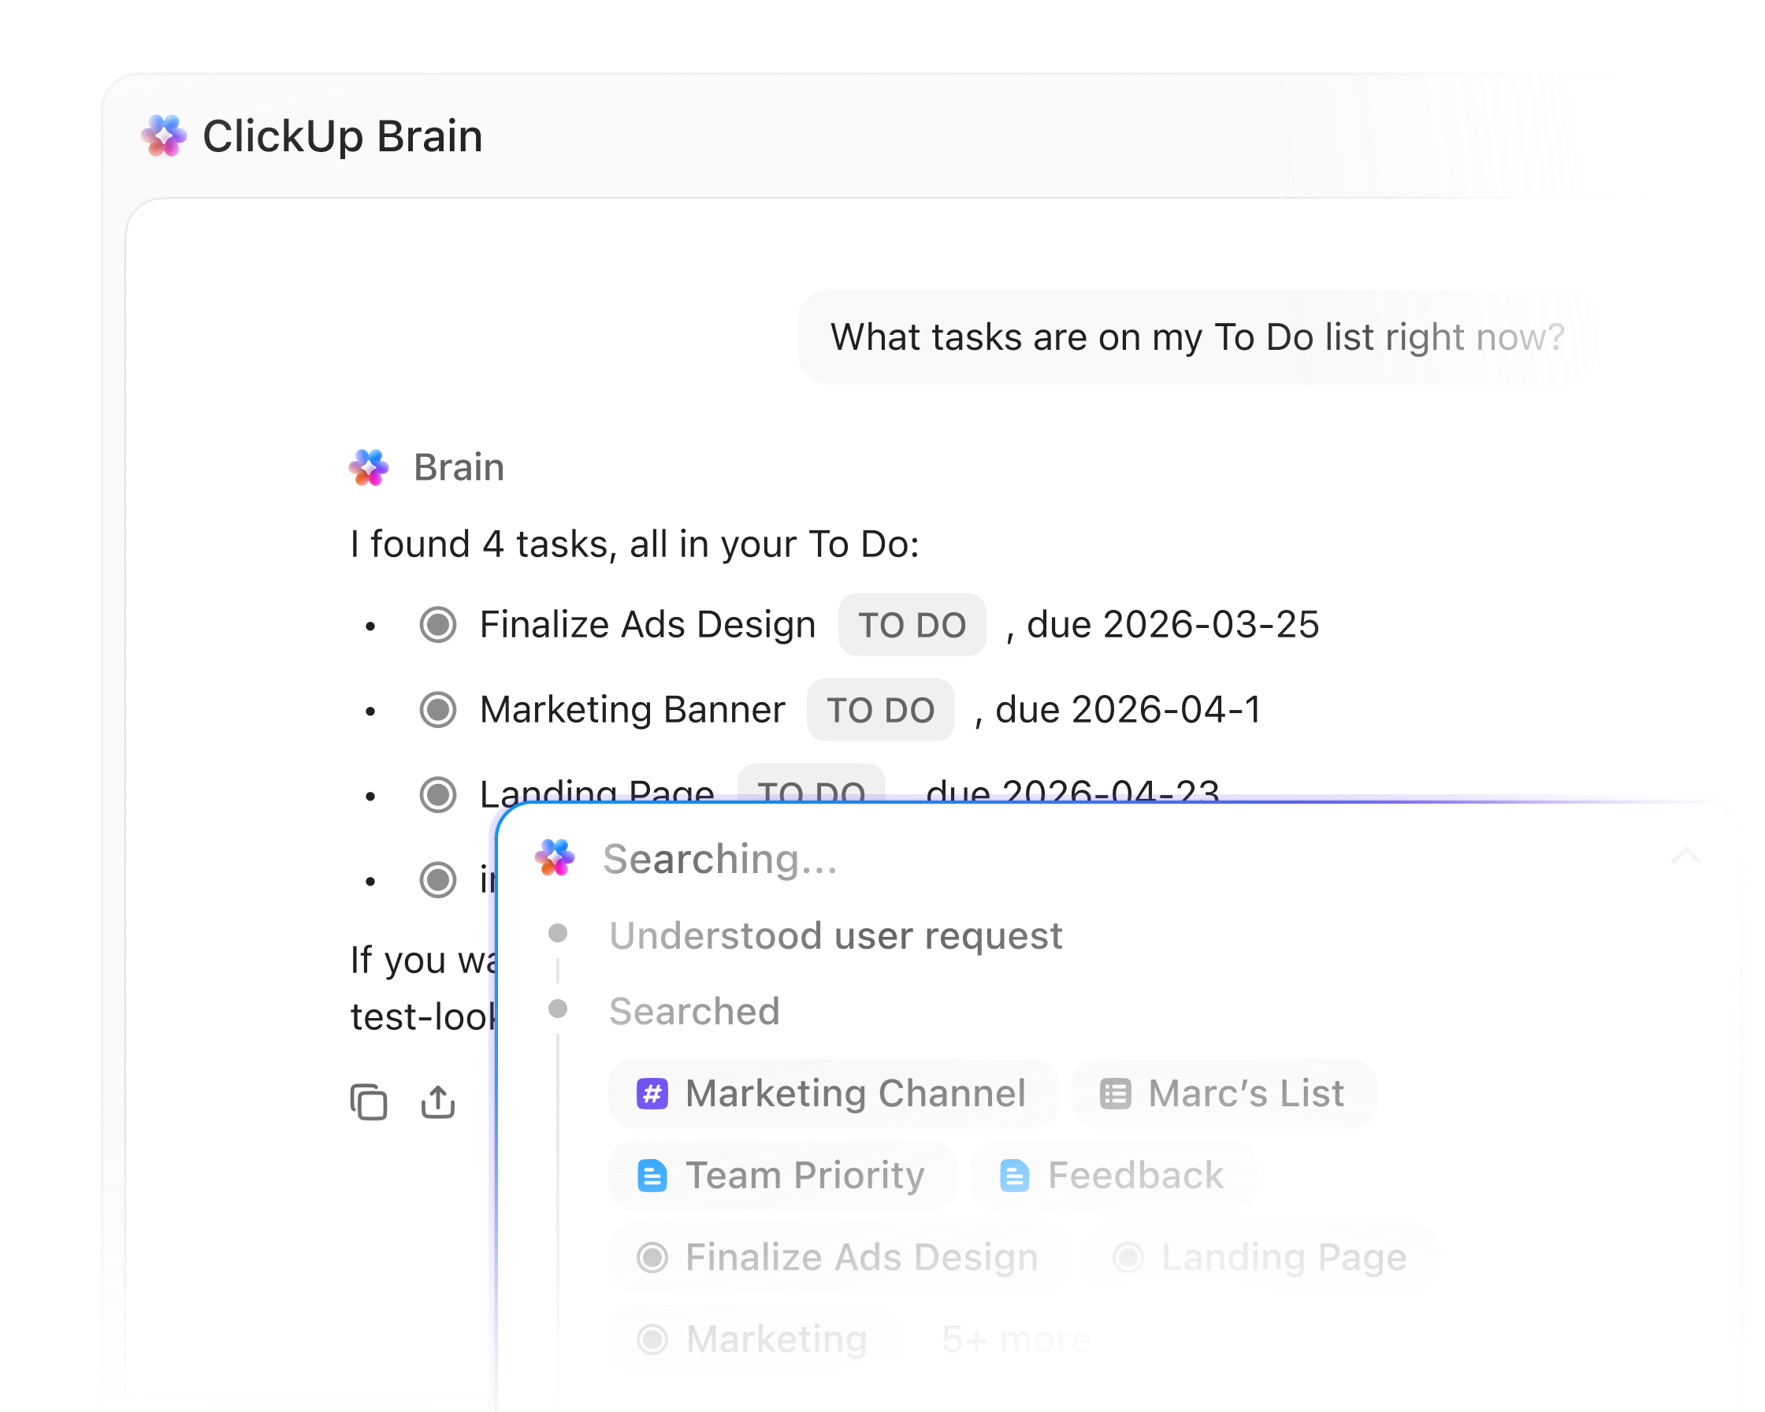Click the TO DO badge on Finalize Ads Design
This screenshot has width=1765, height=1412.
point(911,625)
